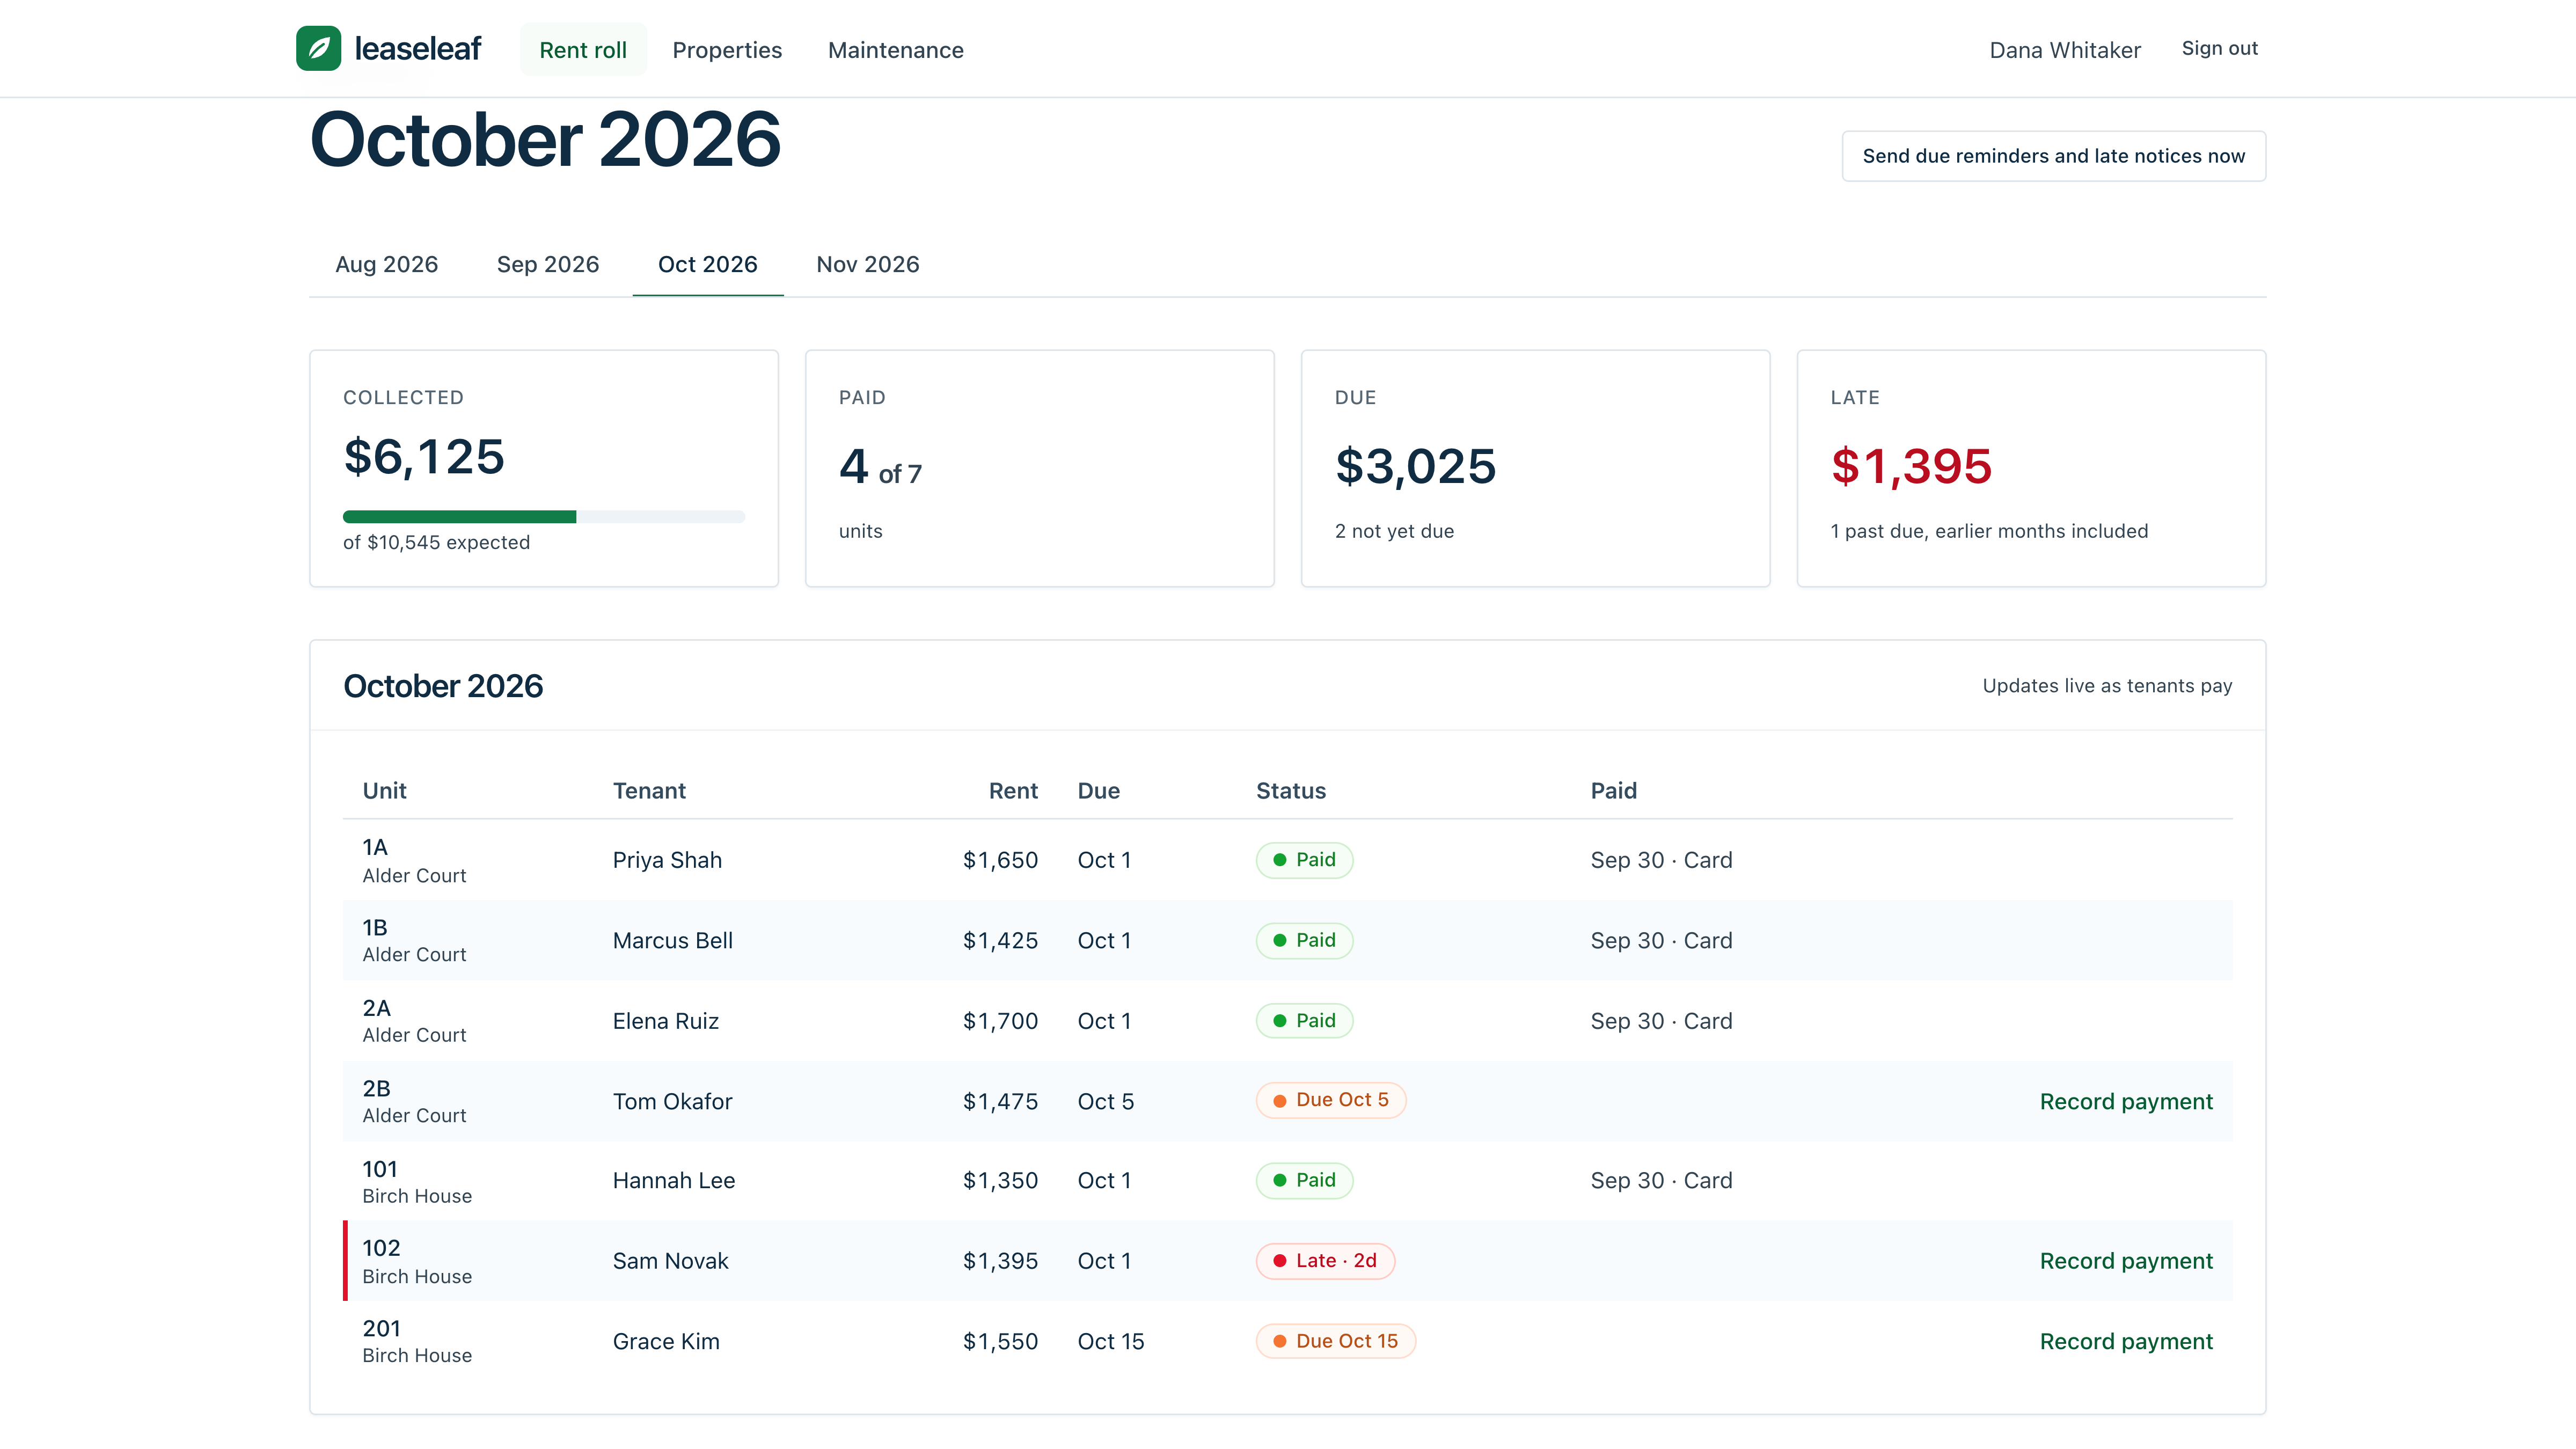Click unit 102 Birch House
This screenshot has width=2576, height=1449.
(417, 1261)
